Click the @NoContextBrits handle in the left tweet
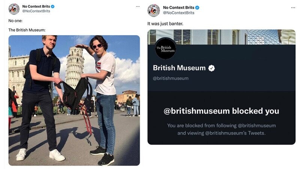The width and height of the screenshot is (300, 169). pos(36,11)
